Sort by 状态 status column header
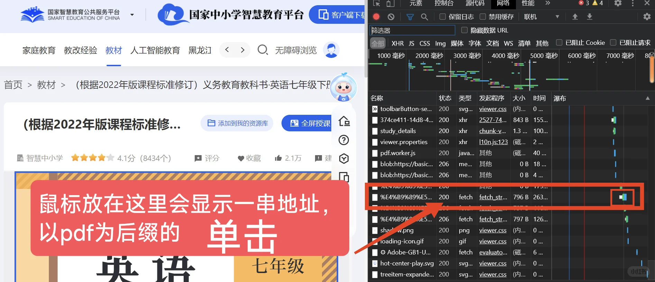 point(445,98)
